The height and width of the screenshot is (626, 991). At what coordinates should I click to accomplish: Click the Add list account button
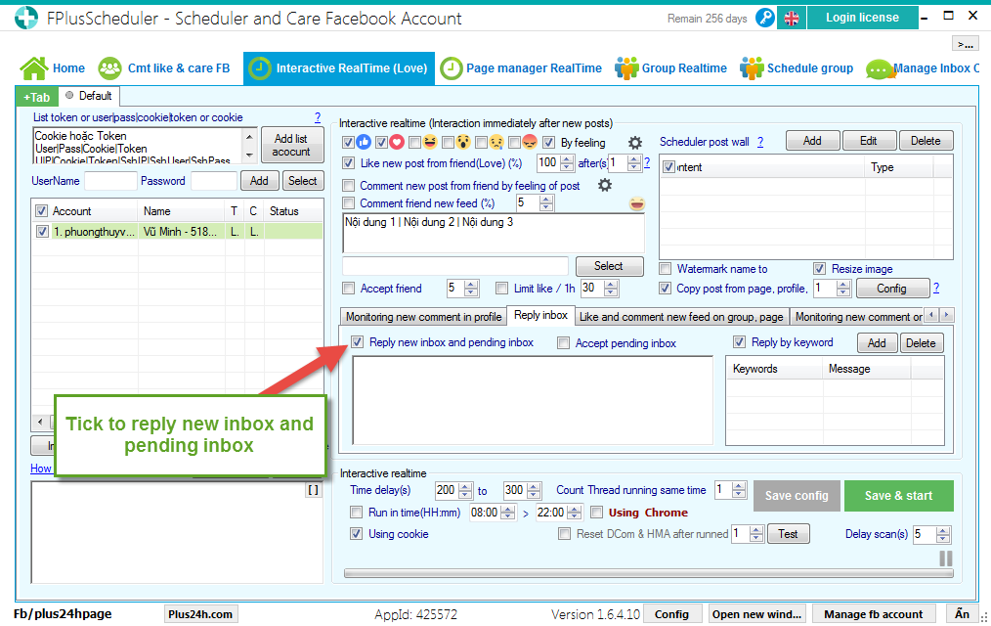pyautogui.click(x=291, y=145)
